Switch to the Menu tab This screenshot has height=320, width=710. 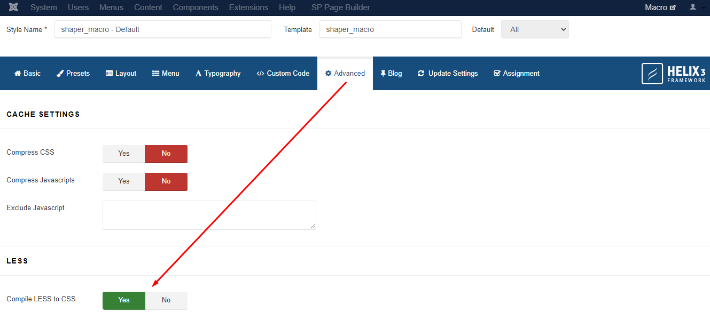coord(166,74)
